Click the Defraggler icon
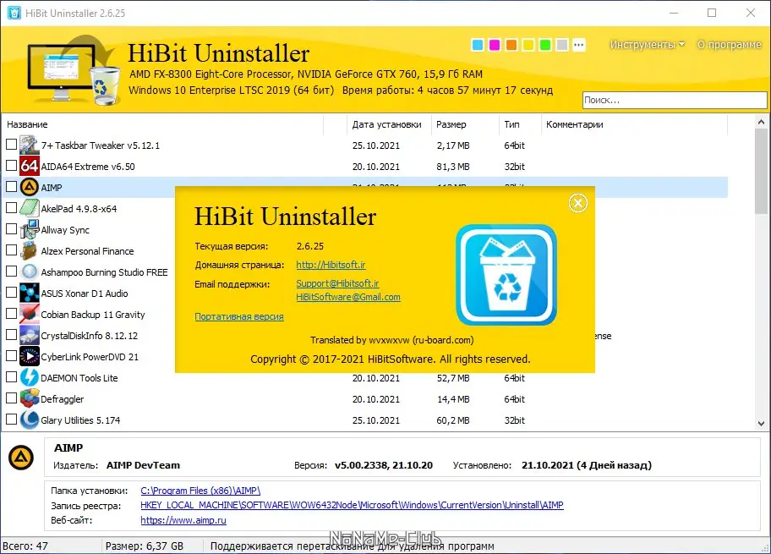 click(29, 398)
